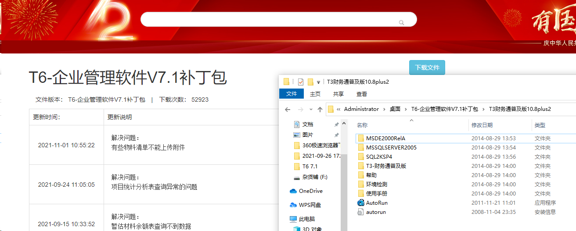Click T6-企业管理软件V7.1补丁包 in the address breadcrumb
This screenshot has height=231, width=576.
(x=444, y=109)
